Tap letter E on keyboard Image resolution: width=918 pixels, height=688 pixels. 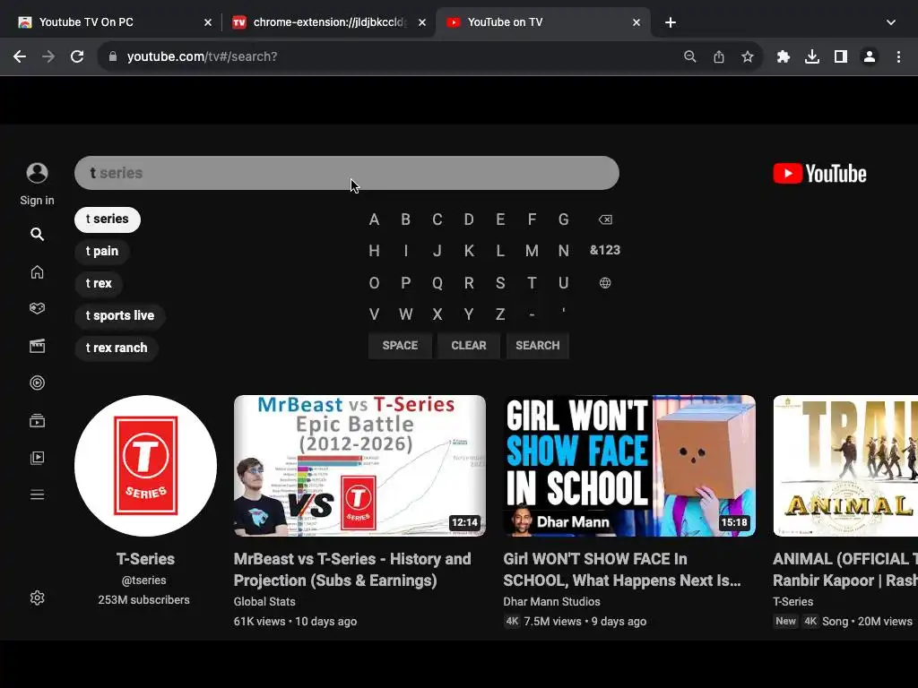click(500, 219)
